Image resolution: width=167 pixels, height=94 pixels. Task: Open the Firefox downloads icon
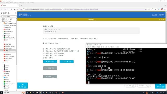(149, 9)
